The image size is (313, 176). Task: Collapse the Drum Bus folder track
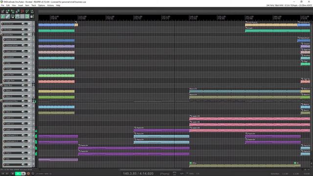click(33, 34)
